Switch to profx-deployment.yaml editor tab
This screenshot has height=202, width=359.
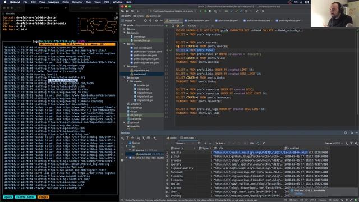coord(197,21)
